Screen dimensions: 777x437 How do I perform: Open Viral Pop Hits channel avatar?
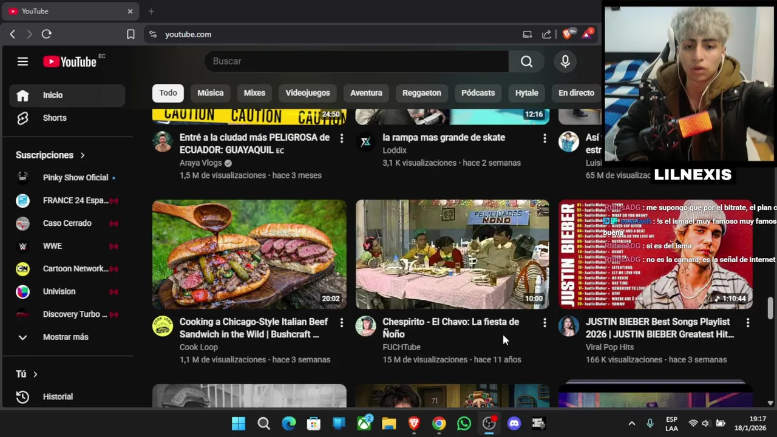pos(569,326)
